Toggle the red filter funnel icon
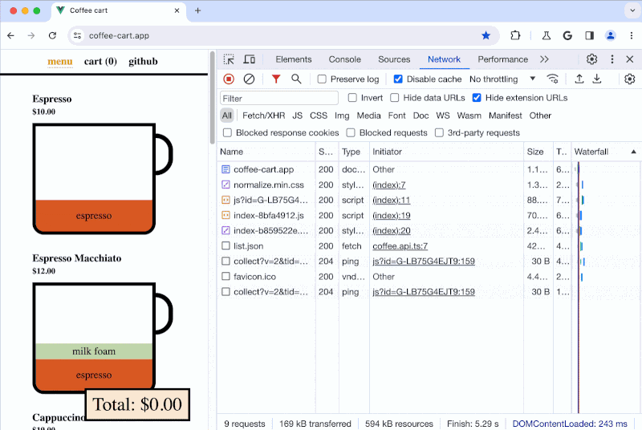 pos(276,79)
